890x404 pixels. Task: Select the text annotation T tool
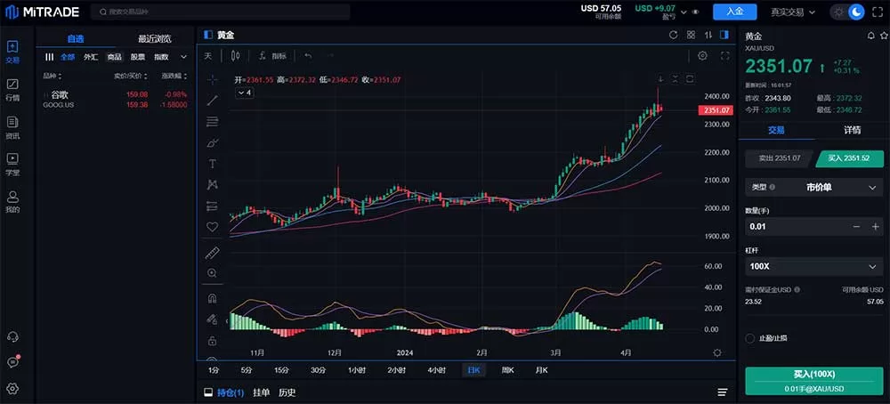[x=213, y=164]
